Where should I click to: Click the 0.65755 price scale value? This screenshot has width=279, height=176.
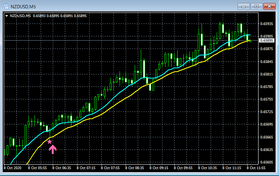(266, 99)
